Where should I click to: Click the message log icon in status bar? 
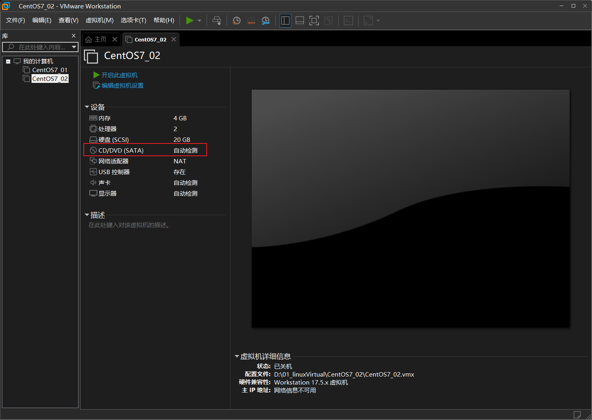click(577, 415)
